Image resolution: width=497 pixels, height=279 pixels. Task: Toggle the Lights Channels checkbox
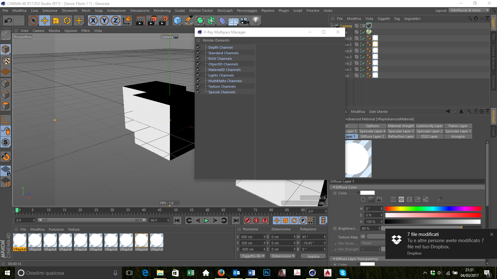pyautogui.click(x=198, y=75)
